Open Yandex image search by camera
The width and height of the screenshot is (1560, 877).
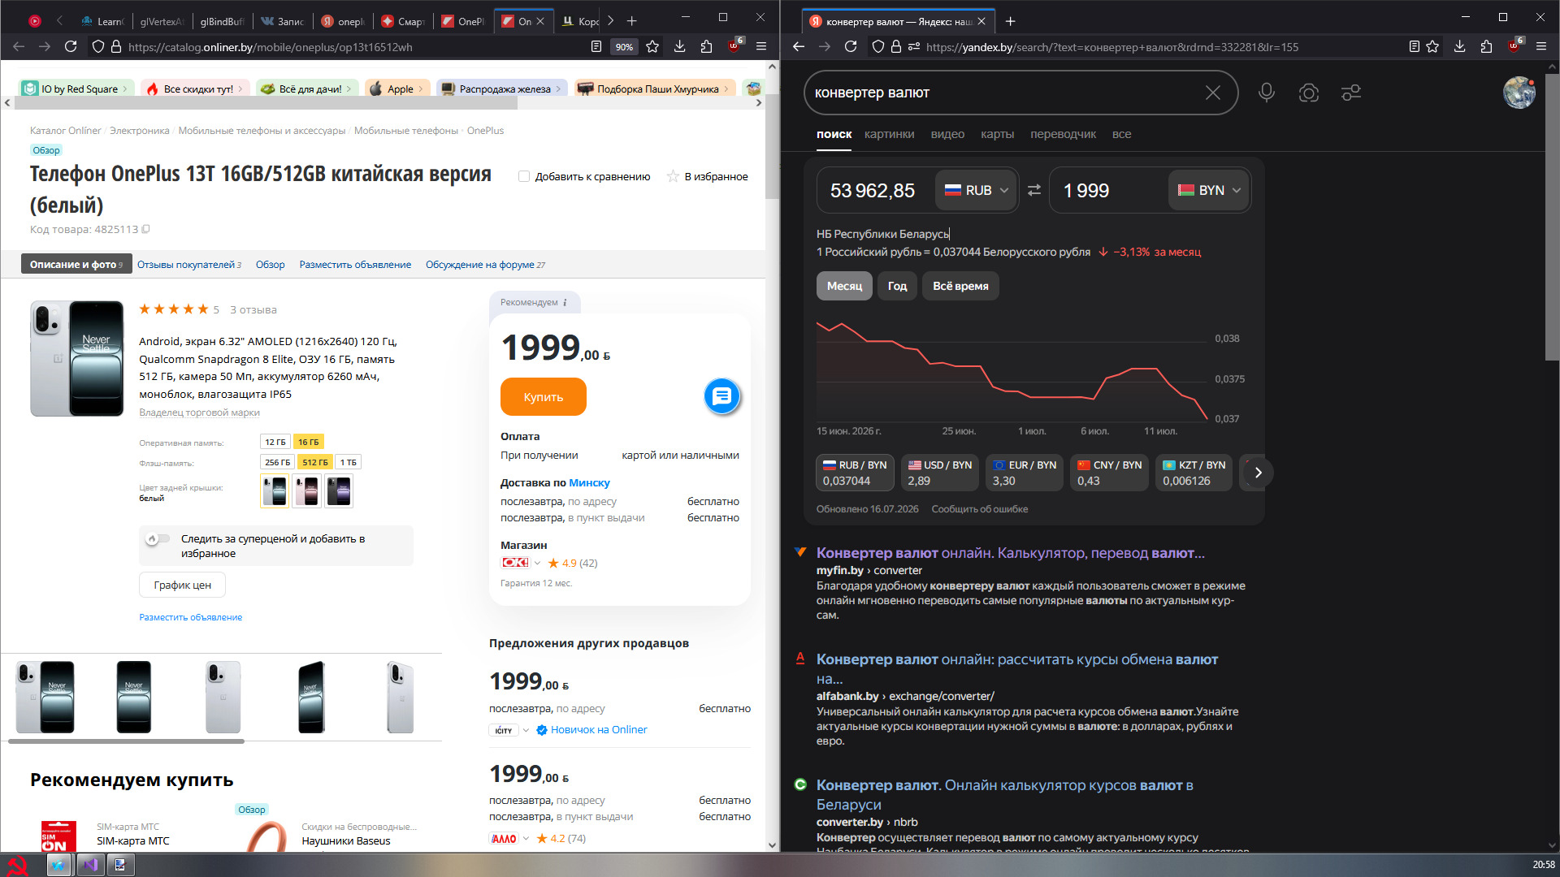[x=1308, y=93]
